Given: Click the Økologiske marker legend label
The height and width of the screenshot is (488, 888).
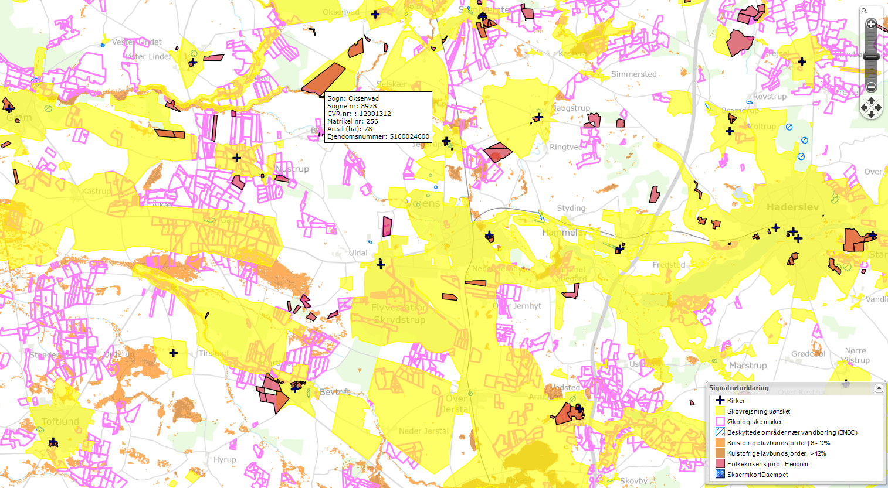Looking at the screenshot, I should (754, 422).
